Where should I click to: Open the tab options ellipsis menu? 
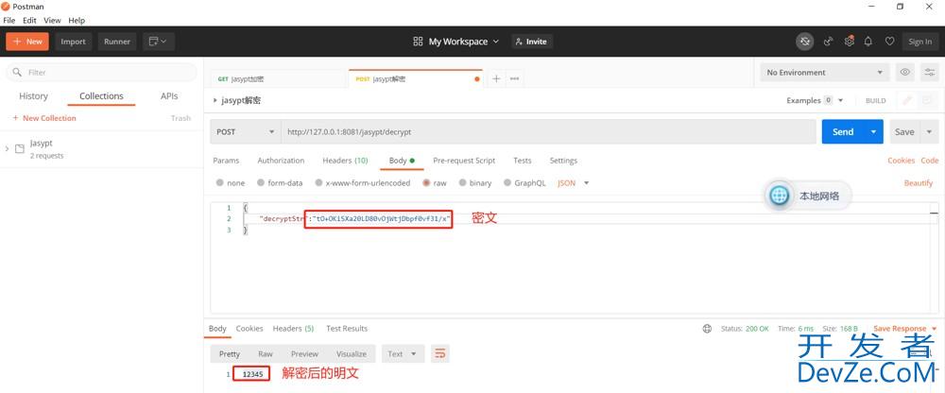pos(515,79)
